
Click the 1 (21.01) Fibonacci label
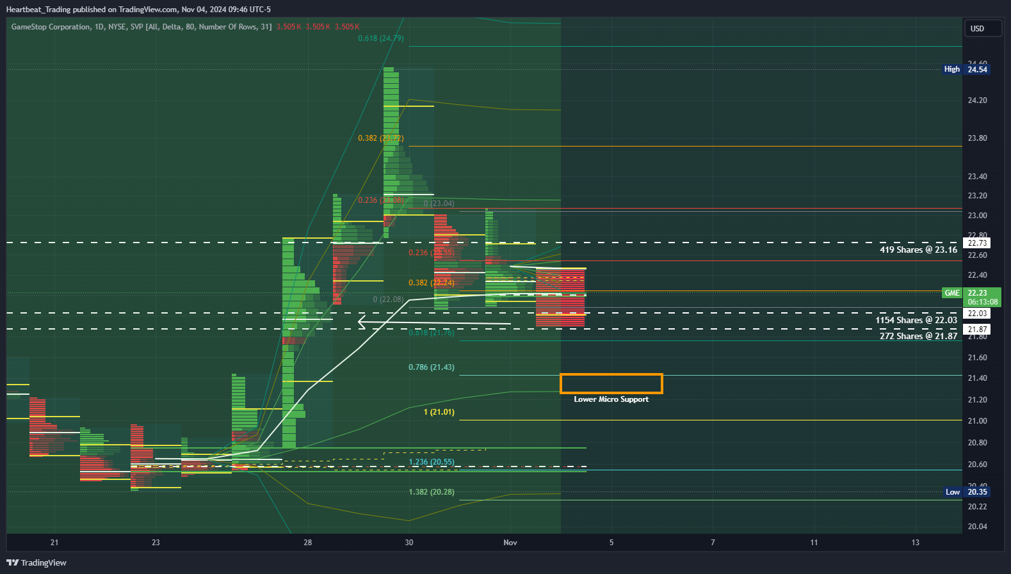(x=439, y=412)
